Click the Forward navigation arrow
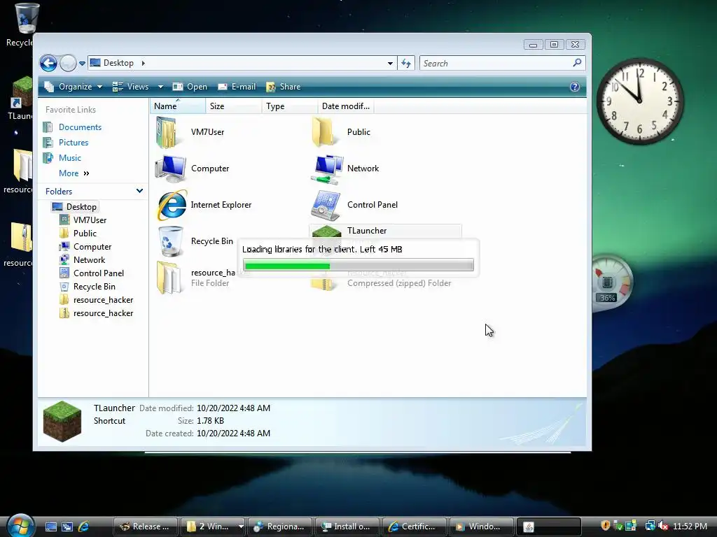The image size is (717, 537). click(x=68, y=63)
